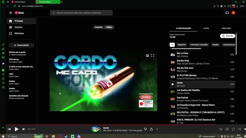Click EL PLOTTER (Remix) thumbnail
The height and width of the screenshot is (138, 246).
(x=173, y=77)
